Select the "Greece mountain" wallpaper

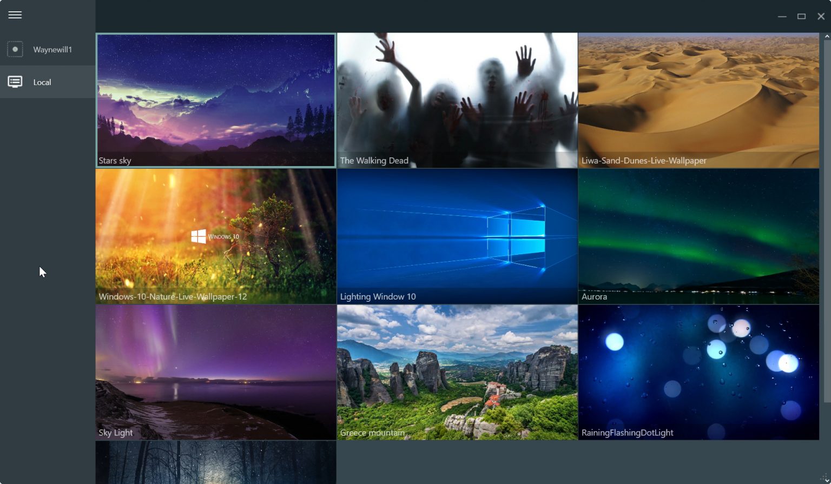(457, 372)
